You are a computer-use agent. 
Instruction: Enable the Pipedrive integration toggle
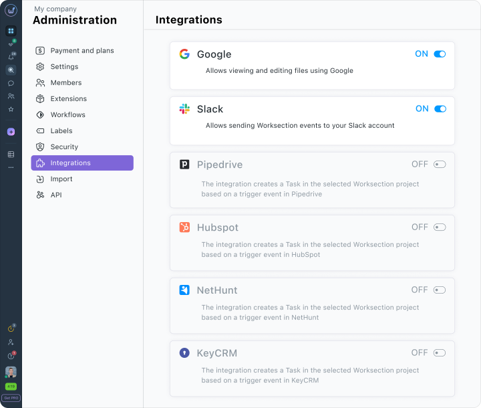440,165
